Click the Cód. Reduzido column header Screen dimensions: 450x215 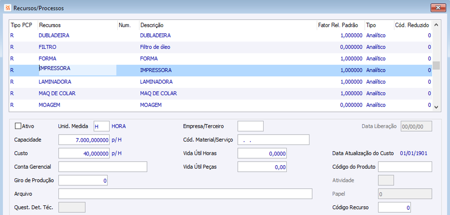412,25
